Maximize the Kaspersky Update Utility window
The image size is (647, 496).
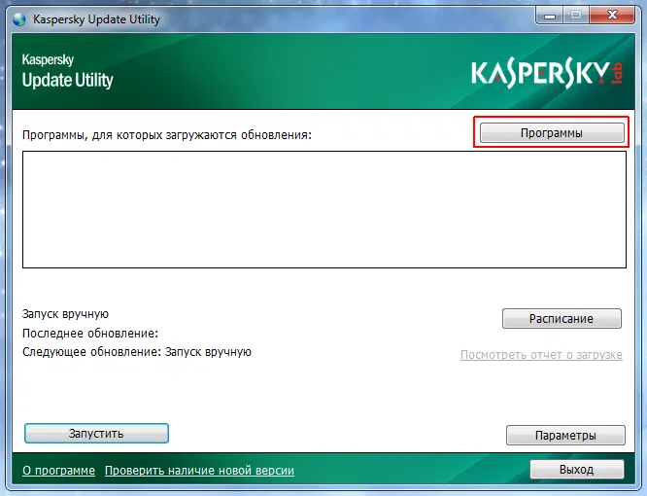coord(576,16)
